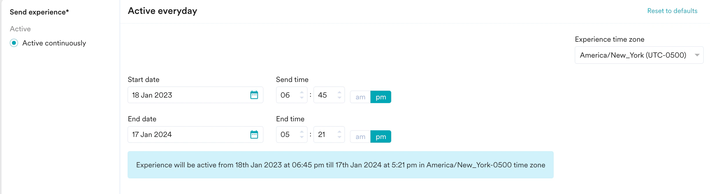The image size is (710, 194).
Task: Click the active schedule summary message banner
Action: pos(341,164)
